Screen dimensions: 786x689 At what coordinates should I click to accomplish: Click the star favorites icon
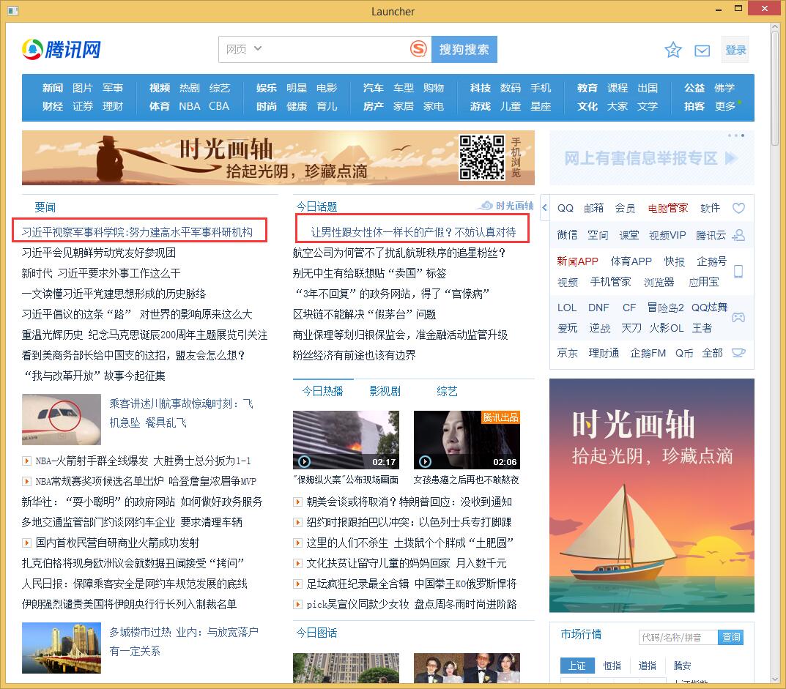point(672,50)
